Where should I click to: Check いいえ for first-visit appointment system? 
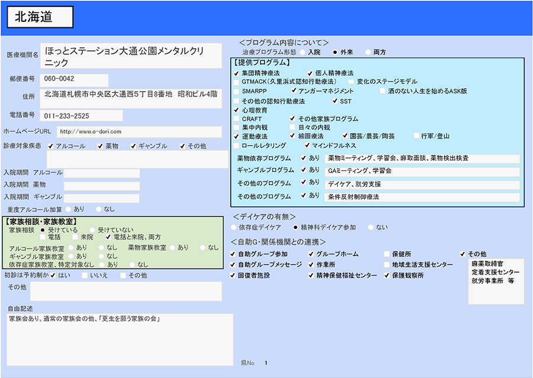85,275
